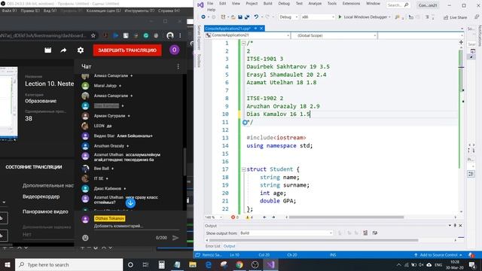Viewport: 482px width, 271px height.
Task: Click Output panel horizontal scrollbar
Action: pyautogui.click(x=313, y=240)
